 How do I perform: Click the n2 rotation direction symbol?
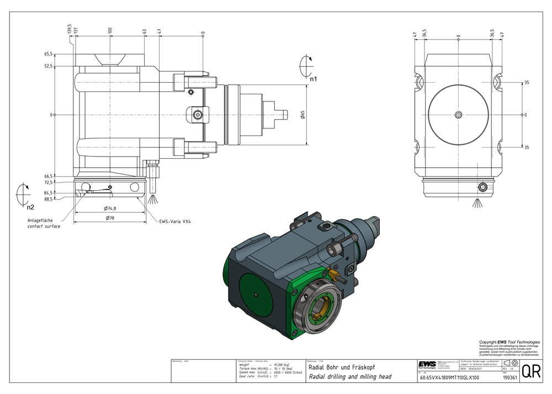(x=23, y=193)
